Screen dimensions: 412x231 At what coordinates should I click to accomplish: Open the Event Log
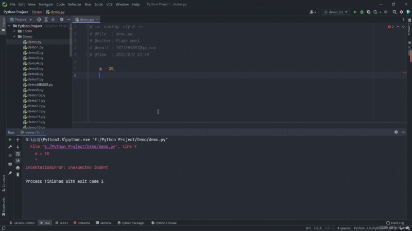395,223
